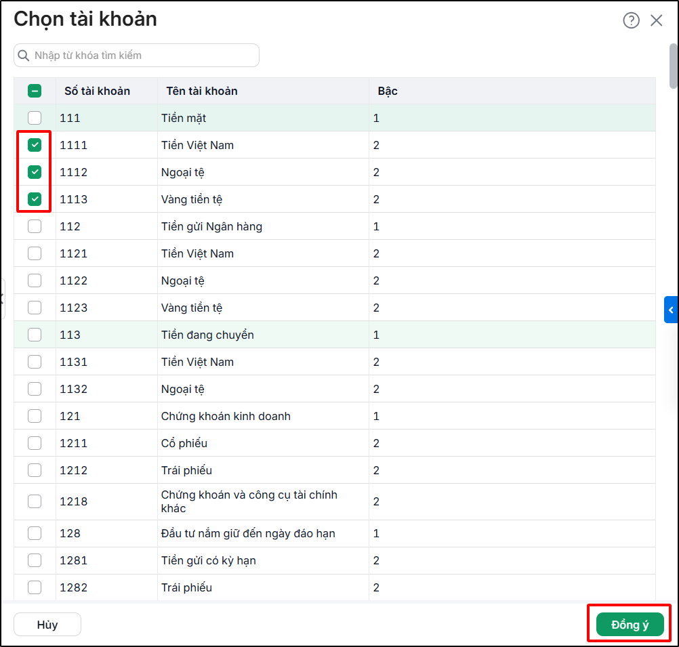679x647 pixels.
Task: Uncheck account 1111 Tiền Việt Nam
Action: [35, 145]
